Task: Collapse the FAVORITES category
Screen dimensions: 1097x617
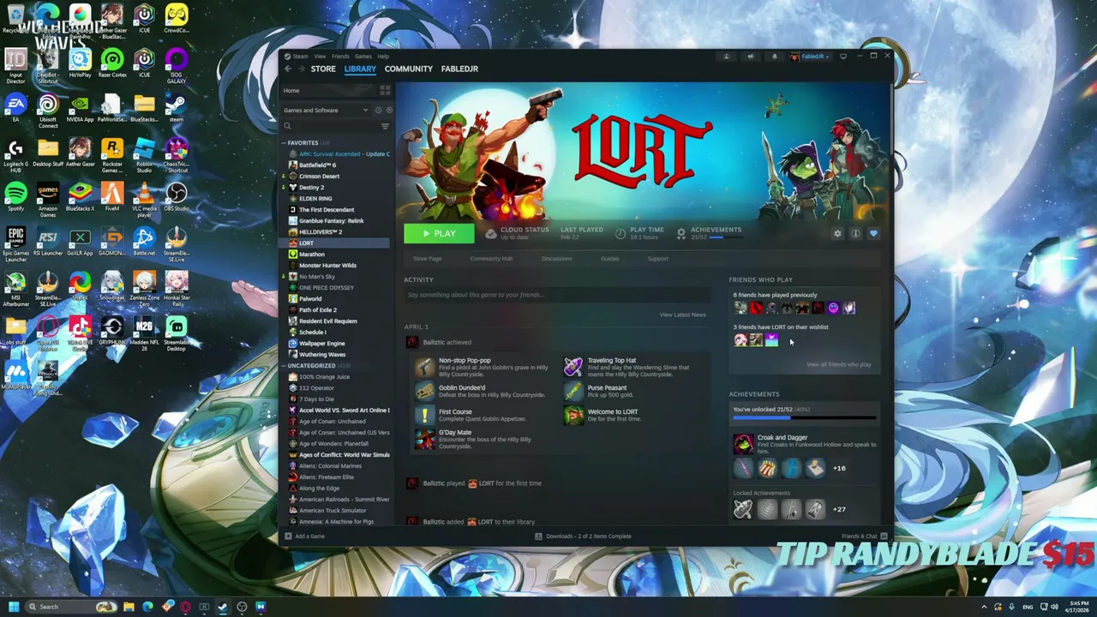Action: coord(302,142)
